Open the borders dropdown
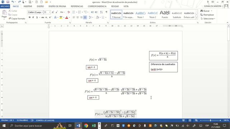 106,18
